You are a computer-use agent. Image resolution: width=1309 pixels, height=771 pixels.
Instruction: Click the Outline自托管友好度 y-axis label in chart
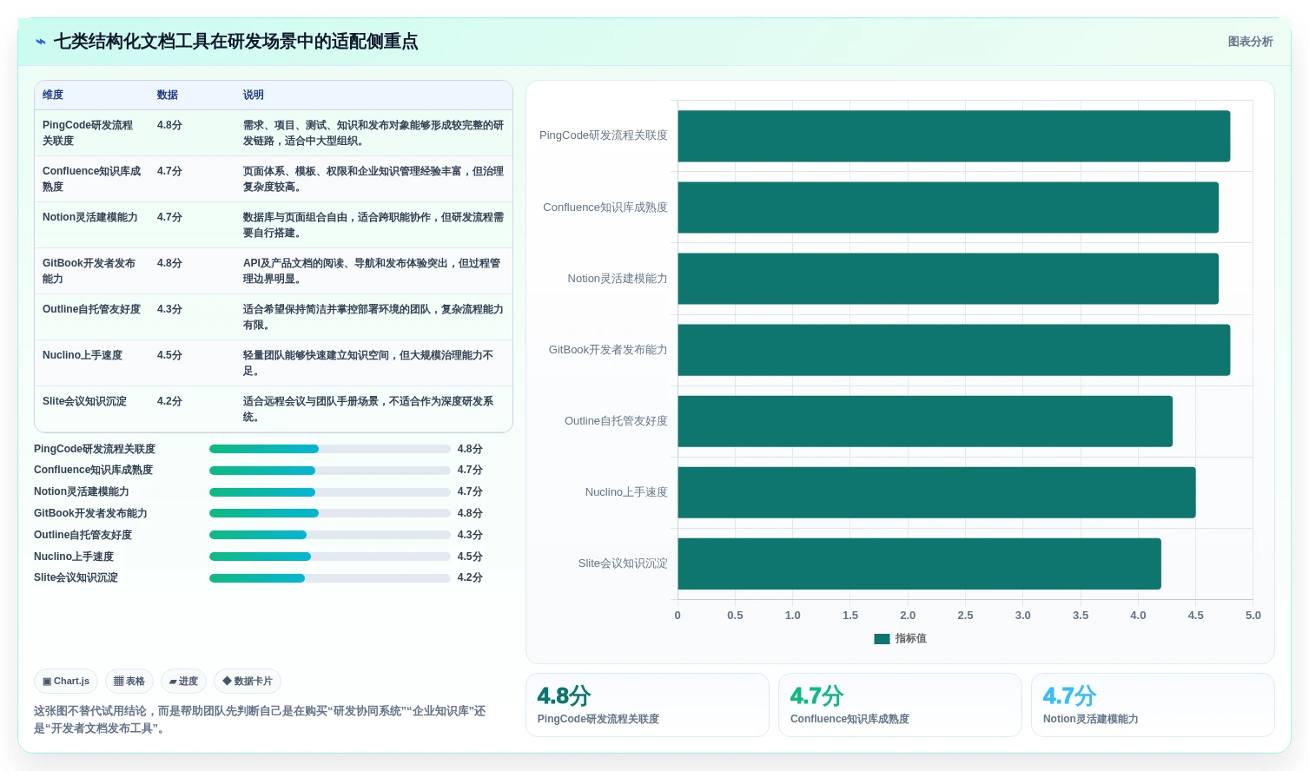point(616,421)
